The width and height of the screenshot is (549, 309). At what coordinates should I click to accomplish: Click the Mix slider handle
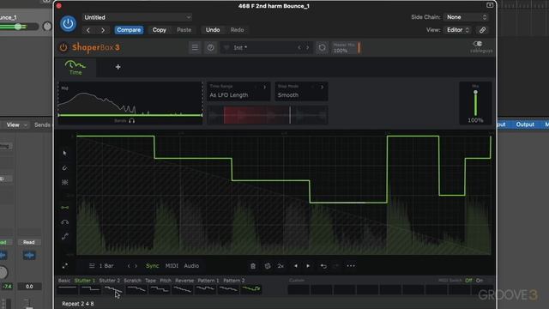tap(475, 92)
